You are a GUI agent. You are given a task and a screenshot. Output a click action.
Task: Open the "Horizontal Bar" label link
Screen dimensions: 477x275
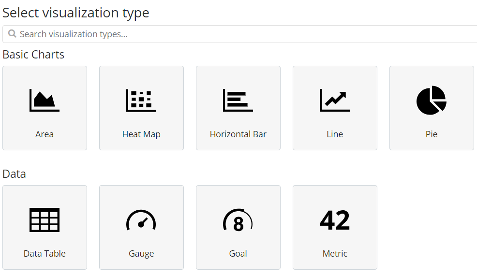point(238,134)
